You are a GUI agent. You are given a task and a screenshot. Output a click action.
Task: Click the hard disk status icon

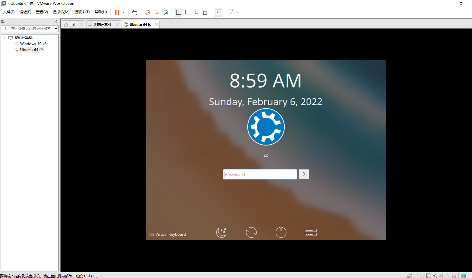click(410, 276)
